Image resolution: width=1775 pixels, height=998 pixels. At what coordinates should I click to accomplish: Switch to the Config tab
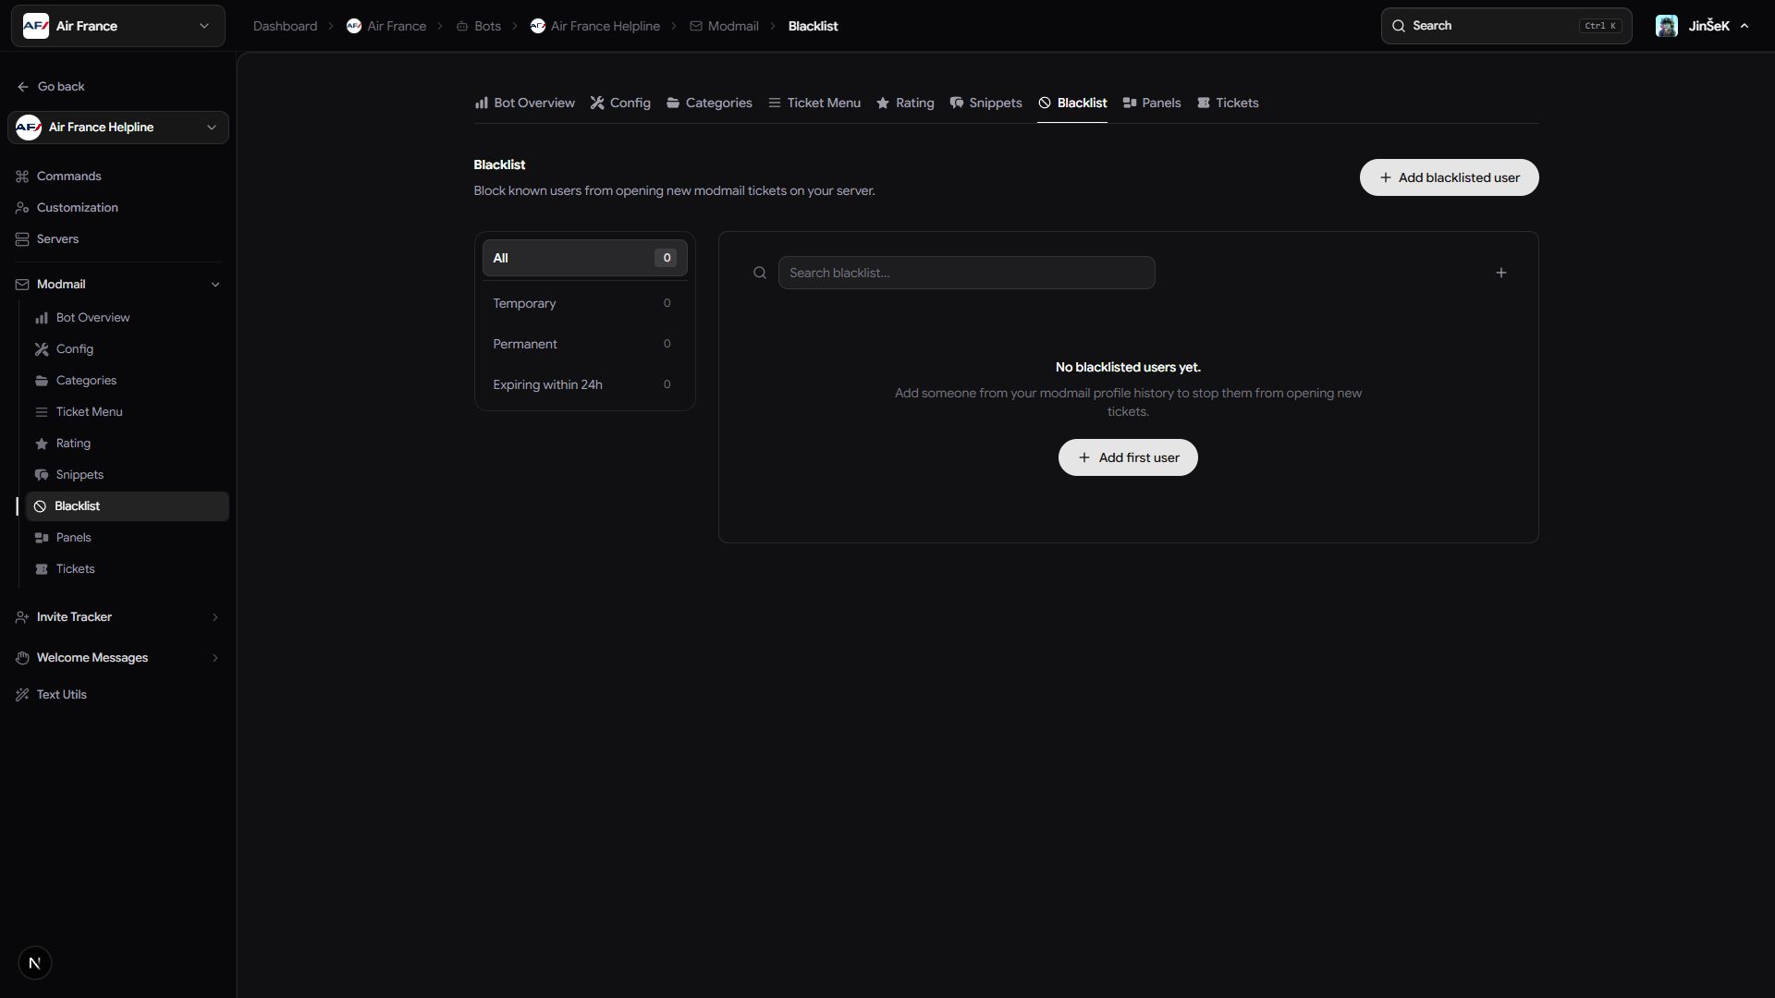tap(620, 103)
